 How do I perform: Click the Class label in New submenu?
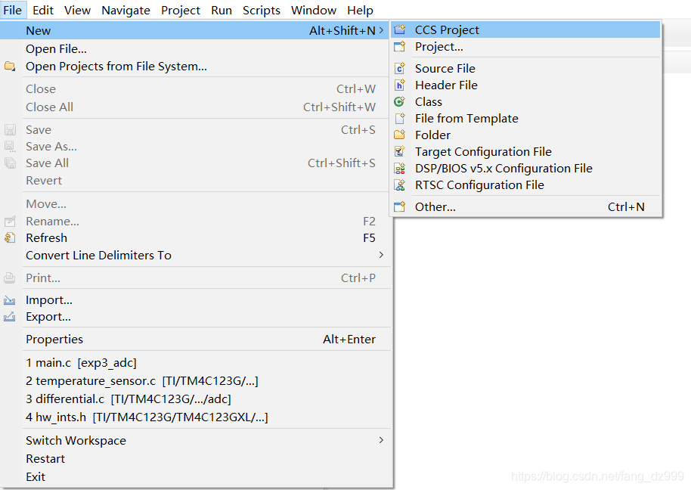point(429,102)
